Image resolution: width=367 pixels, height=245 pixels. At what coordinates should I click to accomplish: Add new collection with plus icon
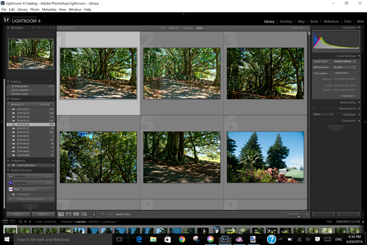pyautogui.click(x=53, y=161)
